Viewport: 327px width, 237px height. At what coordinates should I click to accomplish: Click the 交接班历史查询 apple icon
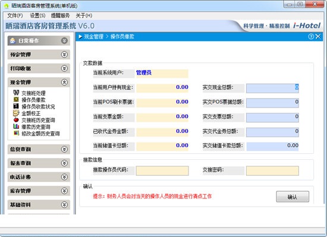click(16, 120)
